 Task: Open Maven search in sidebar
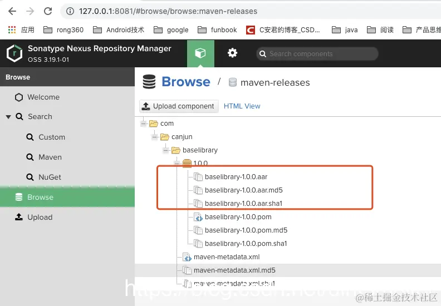(50, 157)
